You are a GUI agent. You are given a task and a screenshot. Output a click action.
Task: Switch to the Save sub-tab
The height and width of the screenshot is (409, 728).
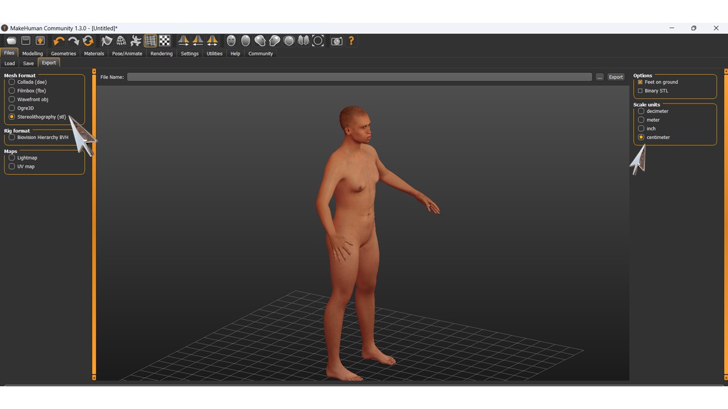click(28, 63)
